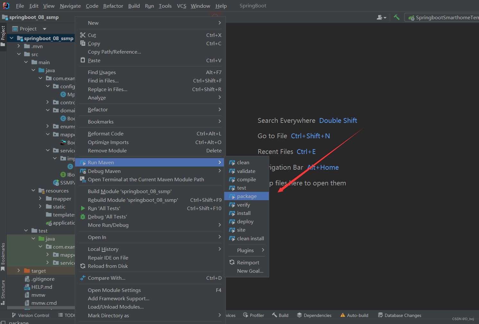Open the Auto-build tool window
This screenshot has width=479, height=324.
[354, 315]
